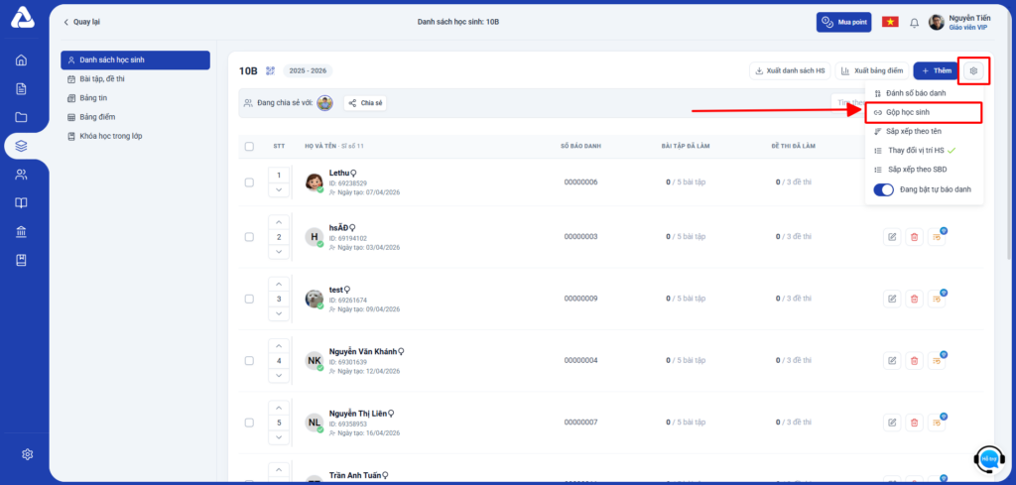The image size is (1016, 485).
Task: Move Nguyễn Văn Khánh down with the chevron
Action: tap(279, 376)
